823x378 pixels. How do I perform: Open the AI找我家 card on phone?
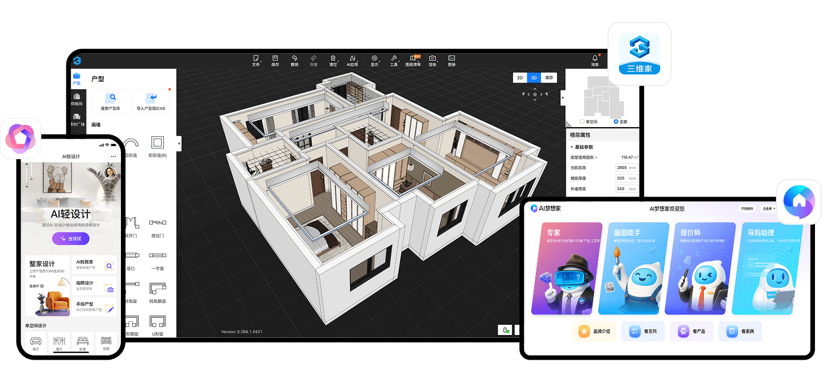[x=95, y=265]
